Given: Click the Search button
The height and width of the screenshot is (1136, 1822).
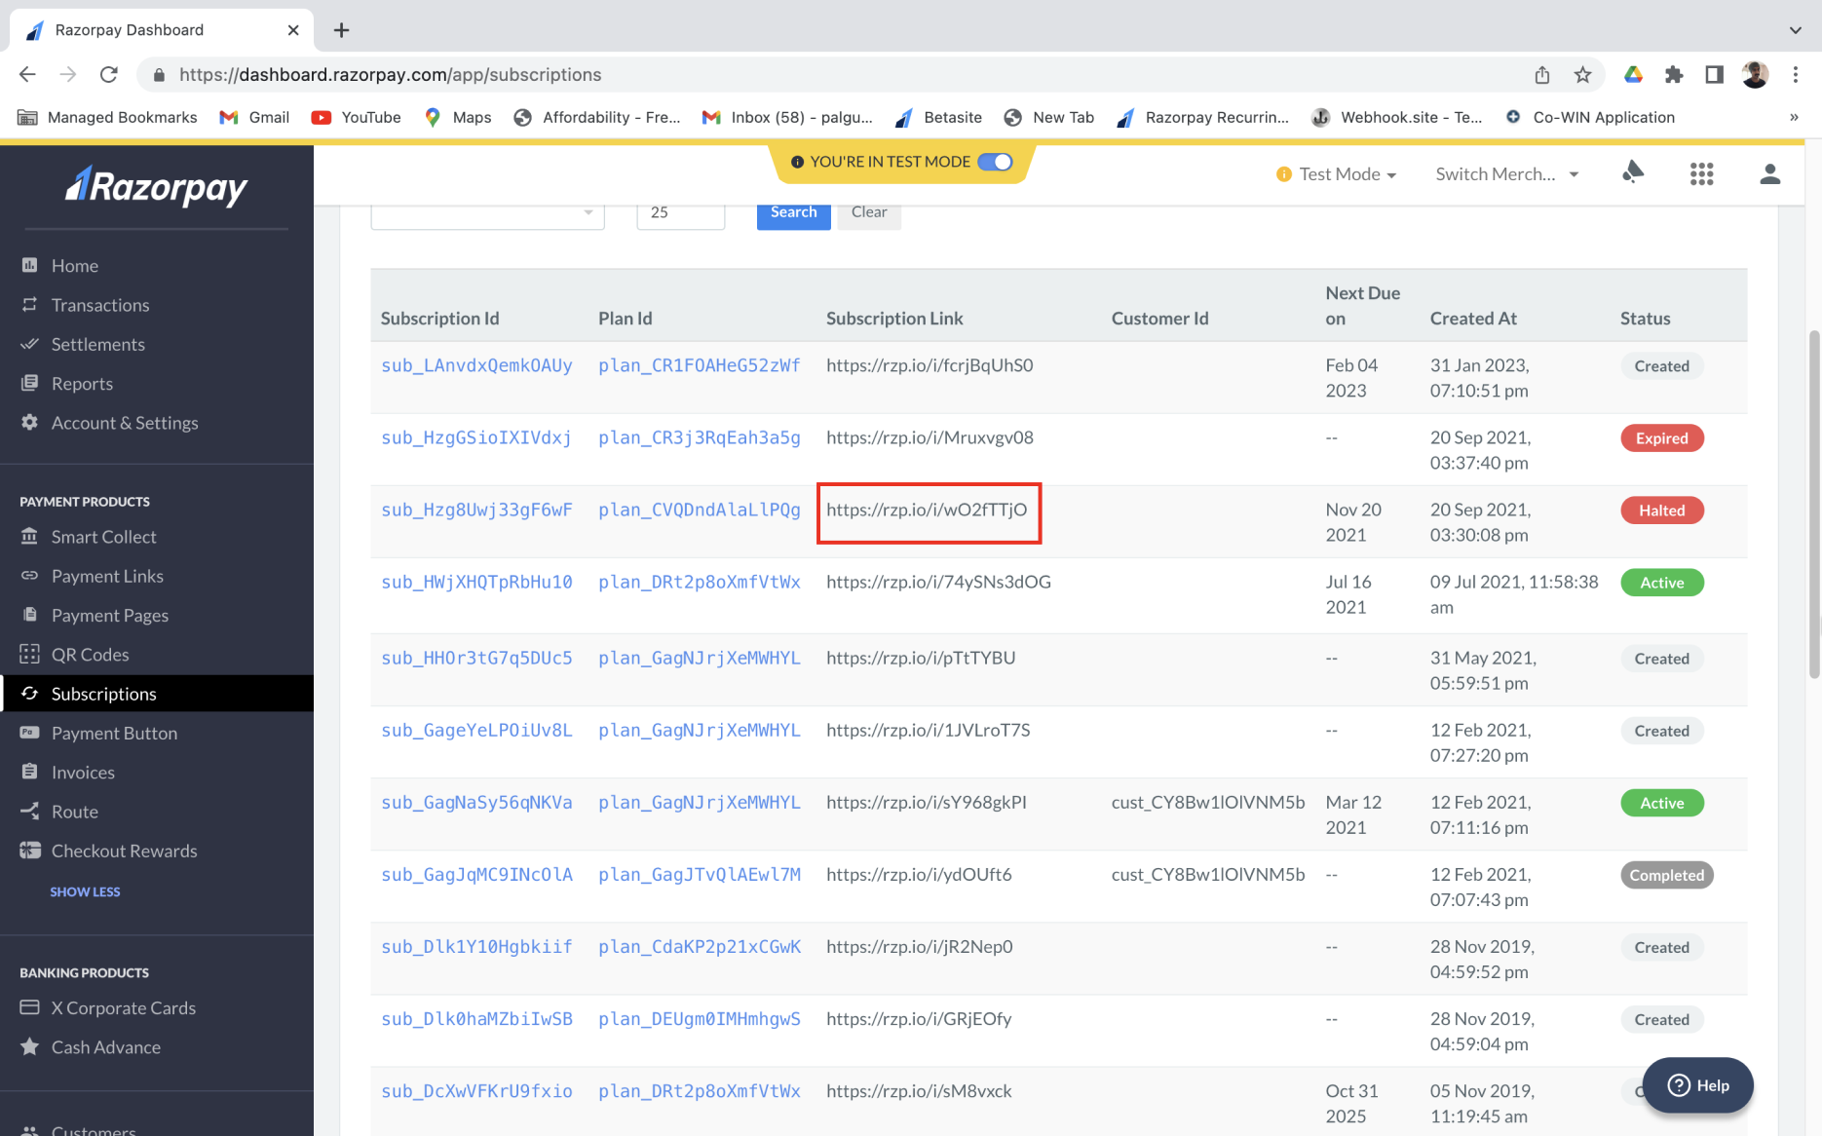Looking at the screenshot, I should point(793,213).
